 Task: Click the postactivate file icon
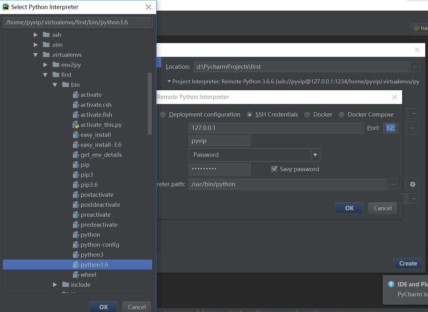pos(76,195)
